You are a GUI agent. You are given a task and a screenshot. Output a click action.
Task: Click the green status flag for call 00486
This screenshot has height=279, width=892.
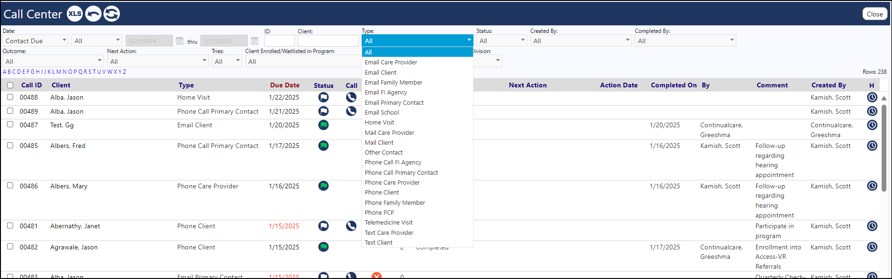(324, 186)
